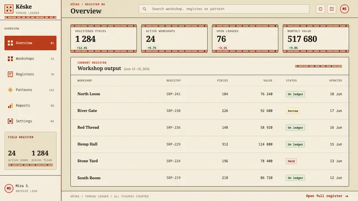Open the Overview sidebar item
This screenshot has width=358, height=201.
30,43
